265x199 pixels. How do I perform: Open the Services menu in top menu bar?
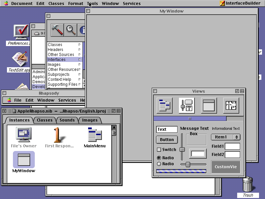[132, 3]
